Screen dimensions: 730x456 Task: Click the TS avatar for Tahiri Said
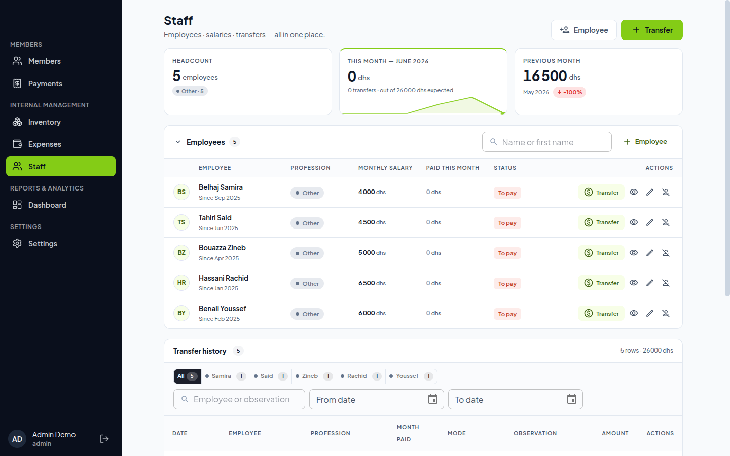click(x=181, y=222)
